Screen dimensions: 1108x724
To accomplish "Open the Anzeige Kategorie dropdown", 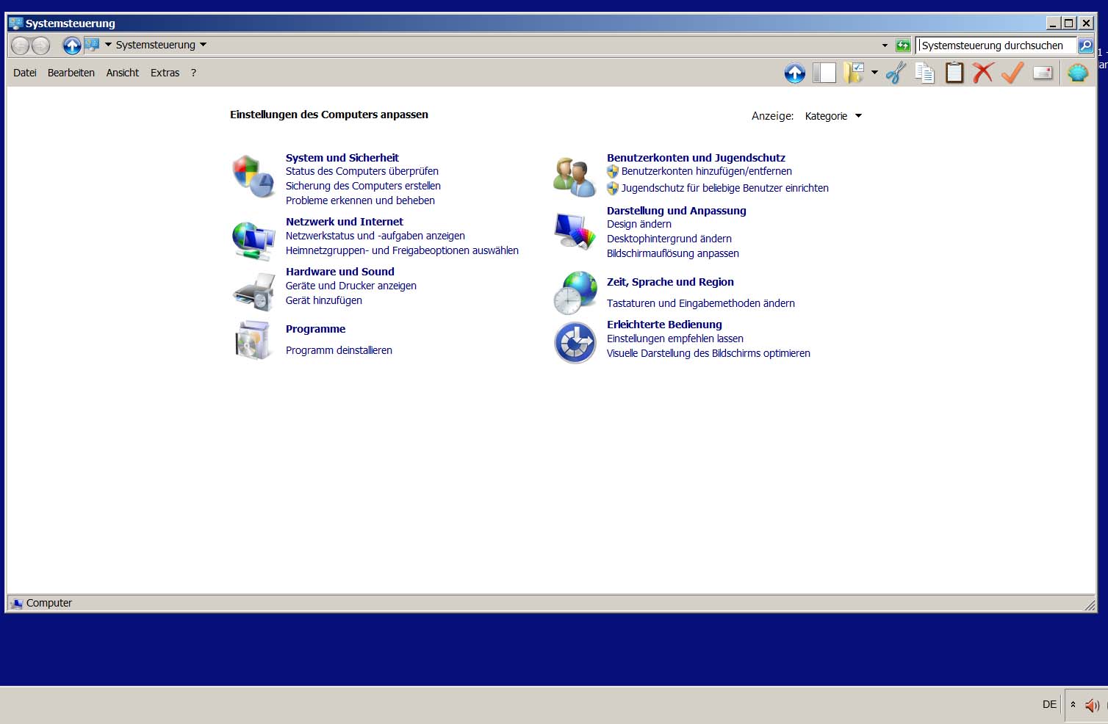I will [x=833, y=116].
